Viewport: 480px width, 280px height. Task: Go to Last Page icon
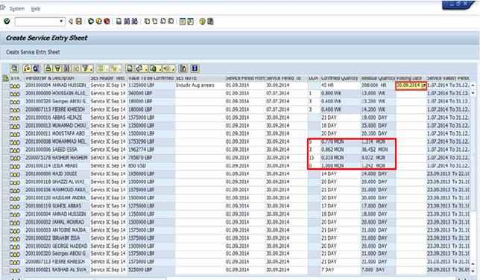[x=171, y=21]
